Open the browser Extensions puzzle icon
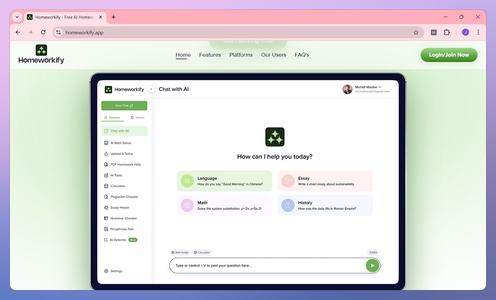This screenshot has height=300, width=496. click(x=446, y=32)
